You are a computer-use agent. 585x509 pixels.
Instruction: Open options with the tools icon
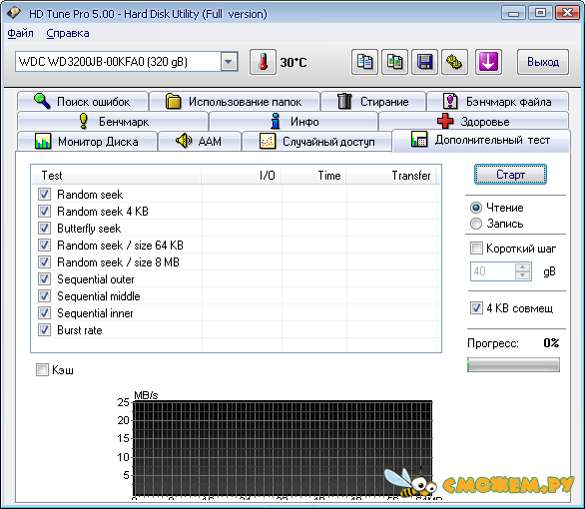(454, 62)
